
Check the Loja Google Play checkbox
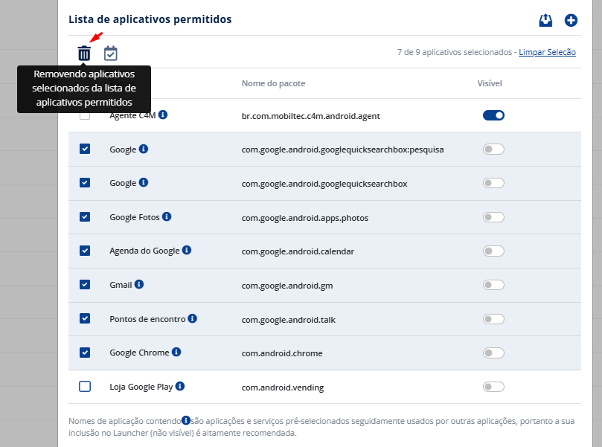coord(85,386)
